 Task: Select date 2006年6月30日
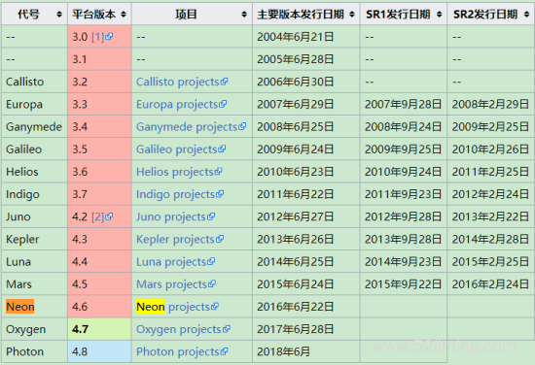point(295,82)
